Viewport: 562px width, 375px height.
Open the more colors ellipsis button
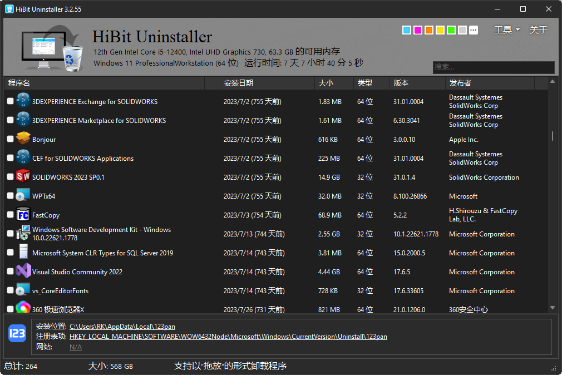coord(474,30)
